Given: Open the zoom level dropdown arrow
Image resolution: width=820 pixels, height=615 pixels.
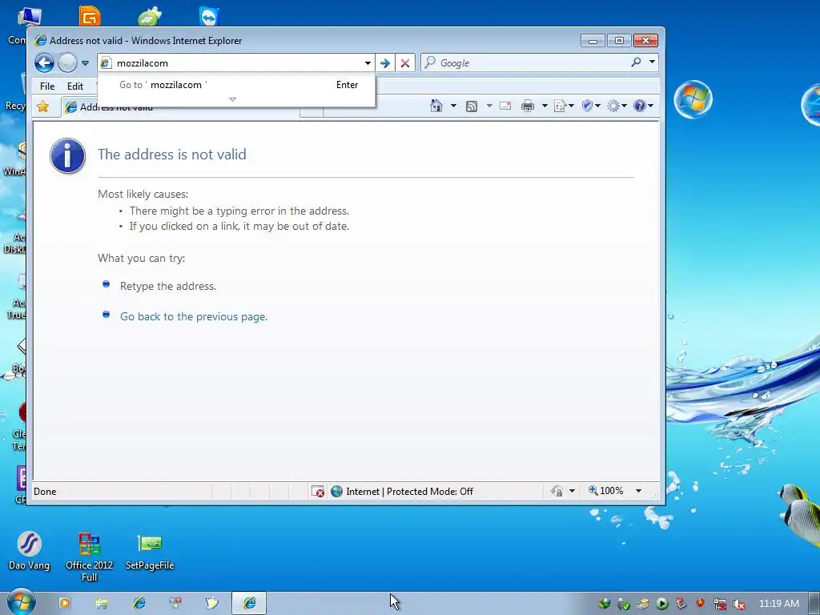Looking at the screenshot, I should pos(638,491).
